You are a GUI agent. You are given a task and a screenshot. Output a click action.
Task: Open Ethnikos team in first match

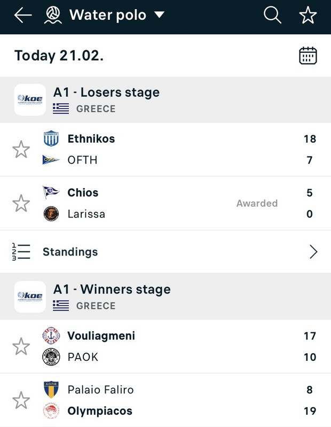click(x=91, y=139)
